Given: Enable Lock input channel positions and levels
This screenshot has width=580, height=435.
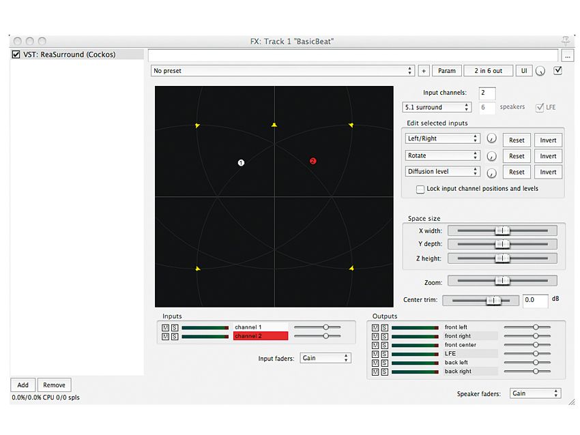Looking at the screenshot, I should pyautogui.click(x=420, y=190).
